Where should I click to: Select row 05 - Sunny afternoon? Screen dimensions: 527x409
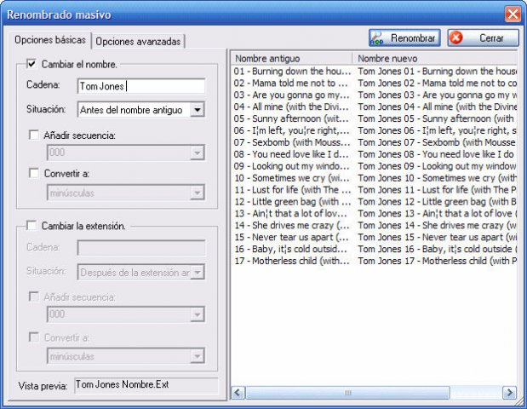pos(292,118)
